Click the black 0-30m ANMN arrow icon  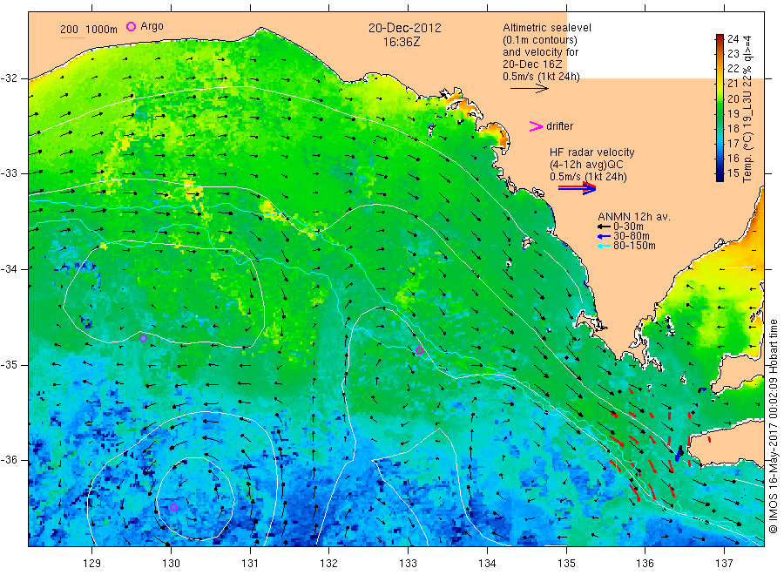(x=604, y=227)
